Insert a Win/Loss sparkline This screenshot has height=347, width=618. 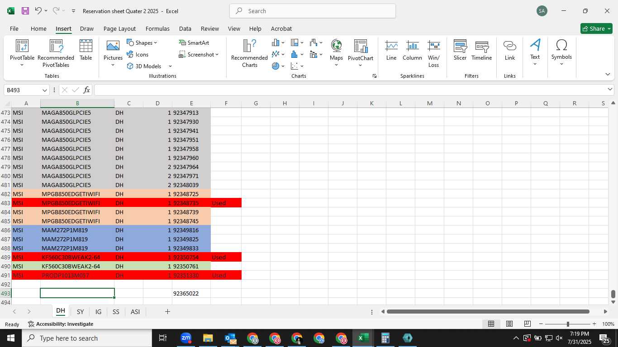[434, 53]
